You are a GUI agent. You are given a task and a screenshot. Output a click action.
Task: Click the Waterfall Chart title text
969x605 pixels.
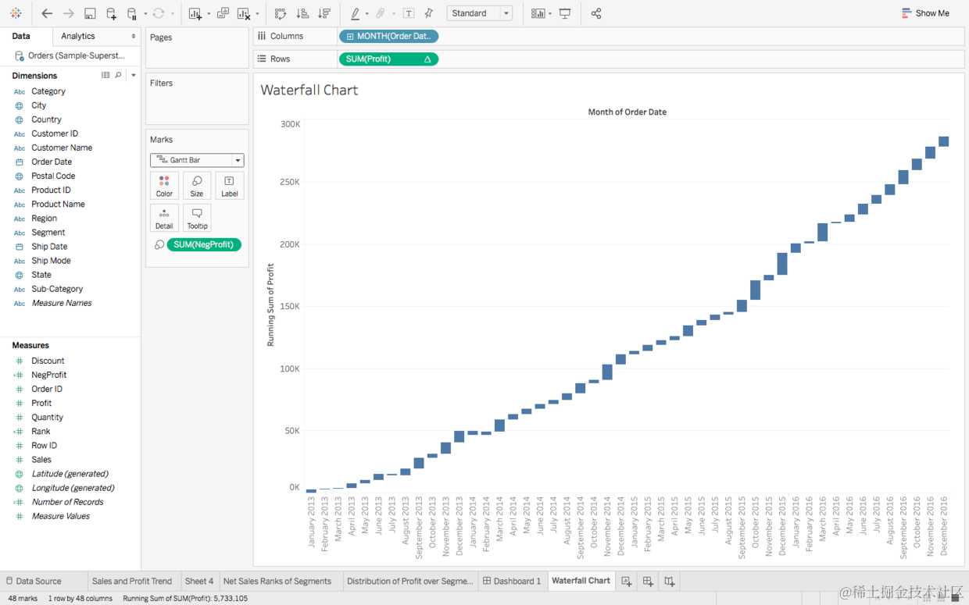[x=309, y=90]
